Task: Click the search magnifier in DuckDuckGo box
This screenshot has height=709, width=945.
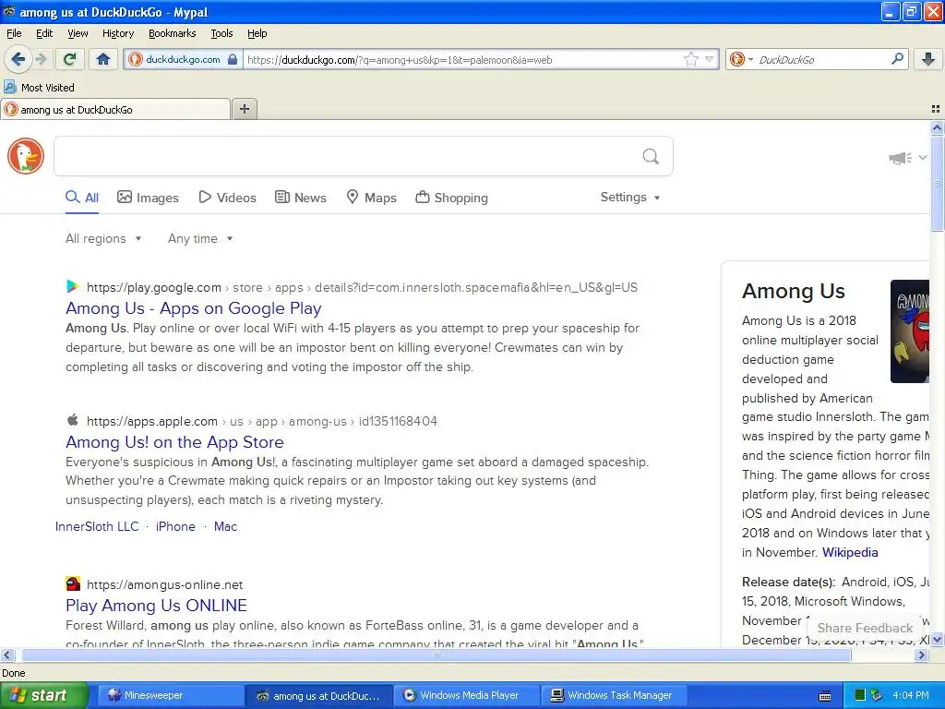Action: tap(651, 157)
